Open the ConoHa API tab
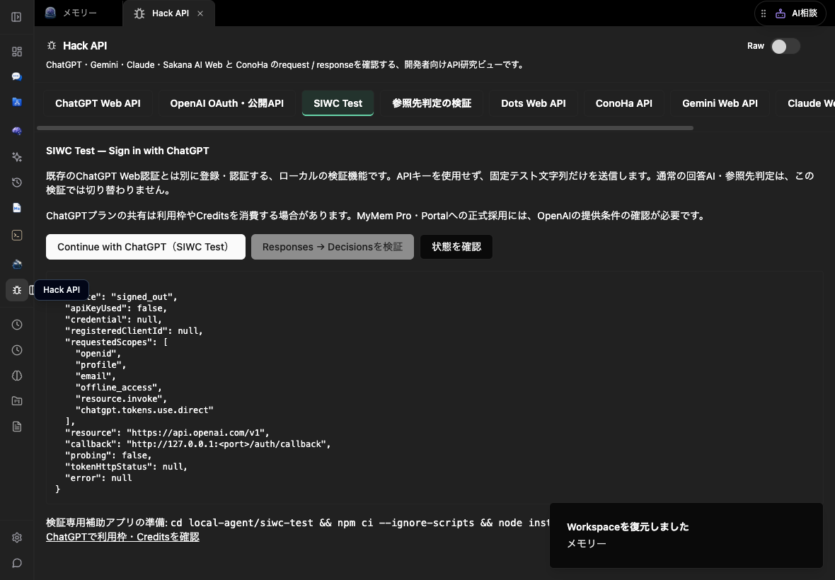 point(623,103)
